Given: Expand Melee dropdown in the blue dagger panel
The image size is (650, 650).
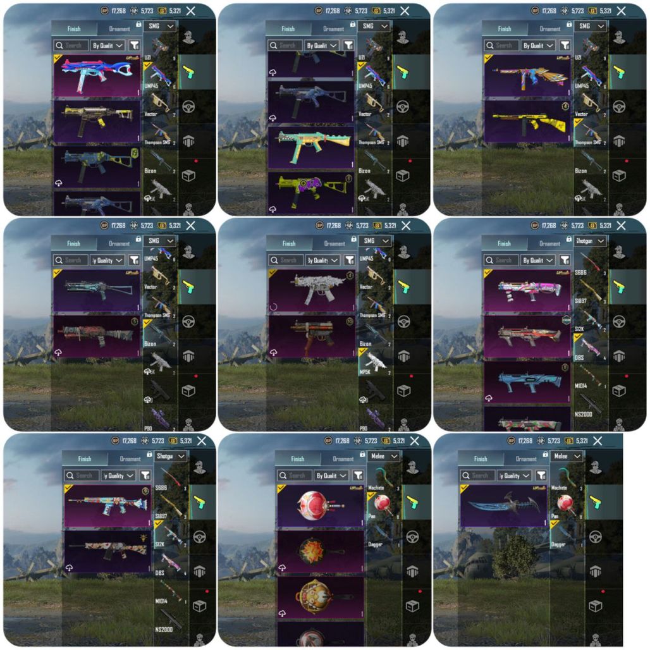Looking at the screenshot, I should pos(566,457).
